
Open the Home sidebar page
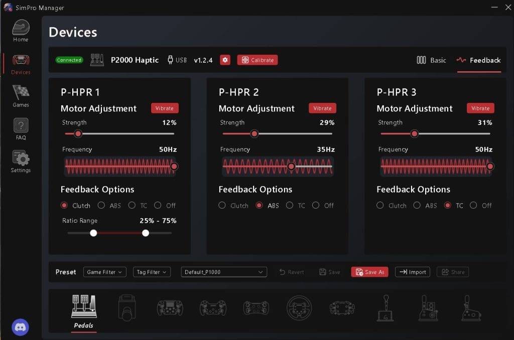coord(20,30)
